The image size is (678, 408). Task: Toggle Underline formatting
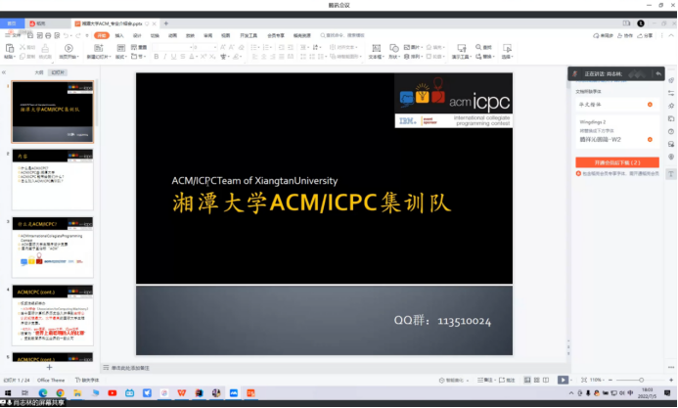pos(173,57)
